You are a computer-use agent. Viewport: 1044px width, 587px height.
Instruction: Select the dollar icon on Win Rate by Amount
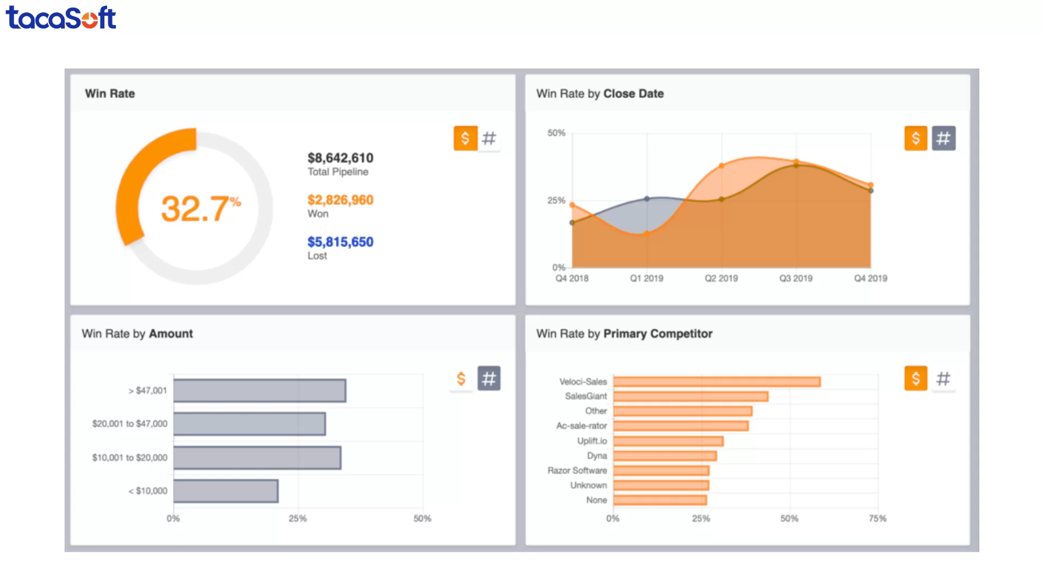tap(461, 378)
